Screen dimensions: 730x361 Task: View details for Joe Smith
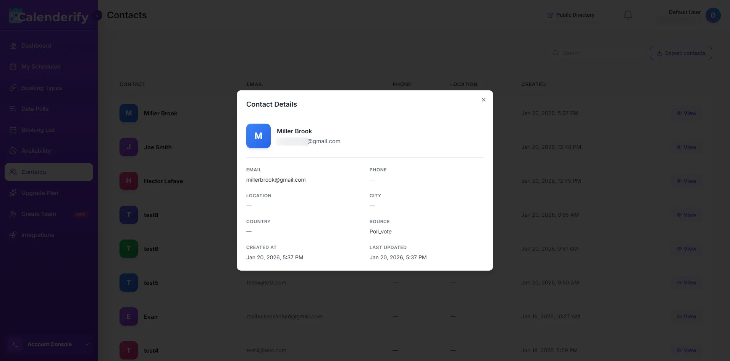coord(686,147)
